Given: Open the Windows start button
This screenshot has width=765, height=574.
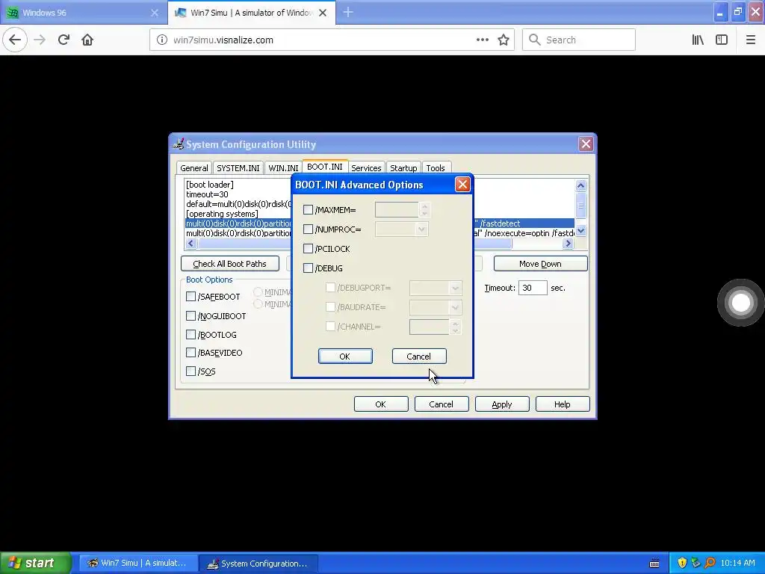Looking at the screenshot, I should 36,563.
